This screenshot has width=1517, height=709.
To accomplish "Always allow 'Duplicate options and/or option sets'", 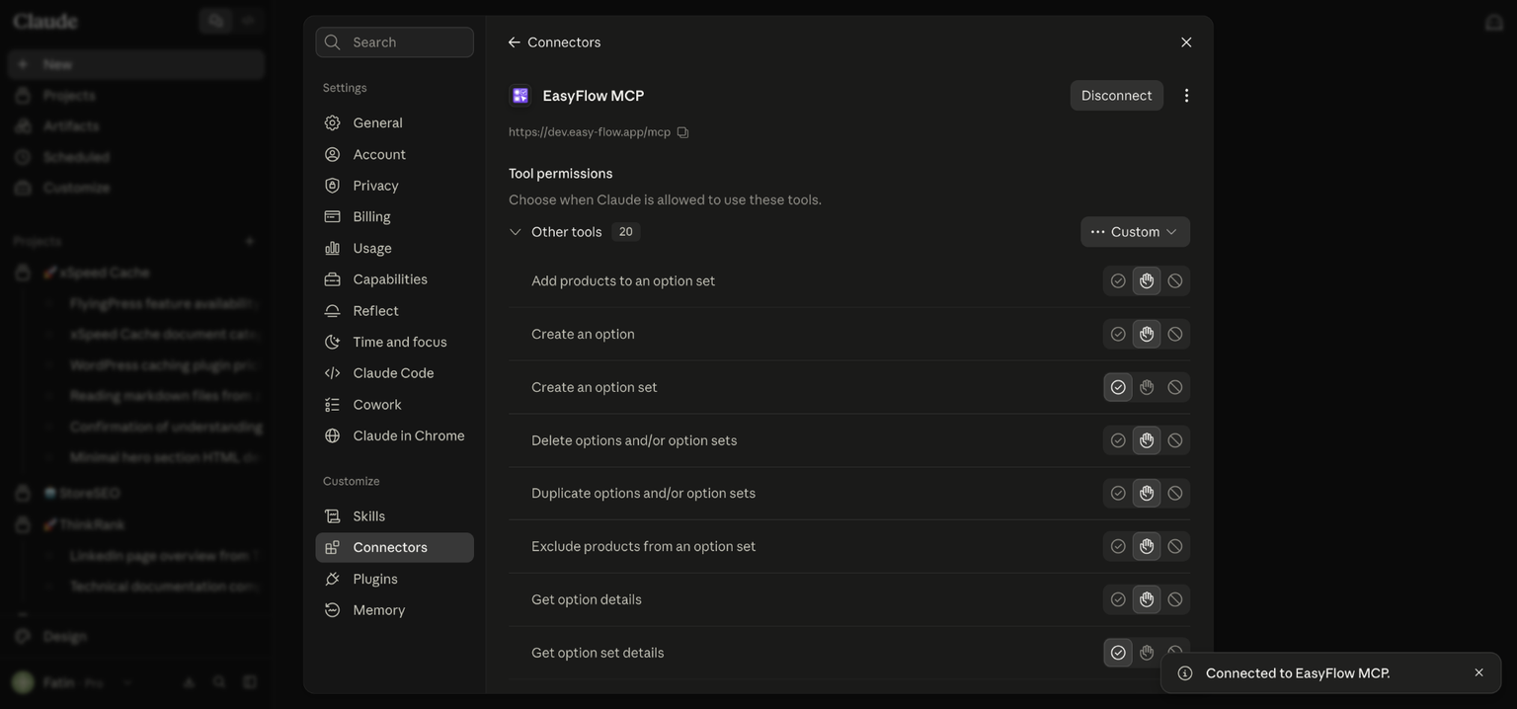I will tap(1118, 494).
